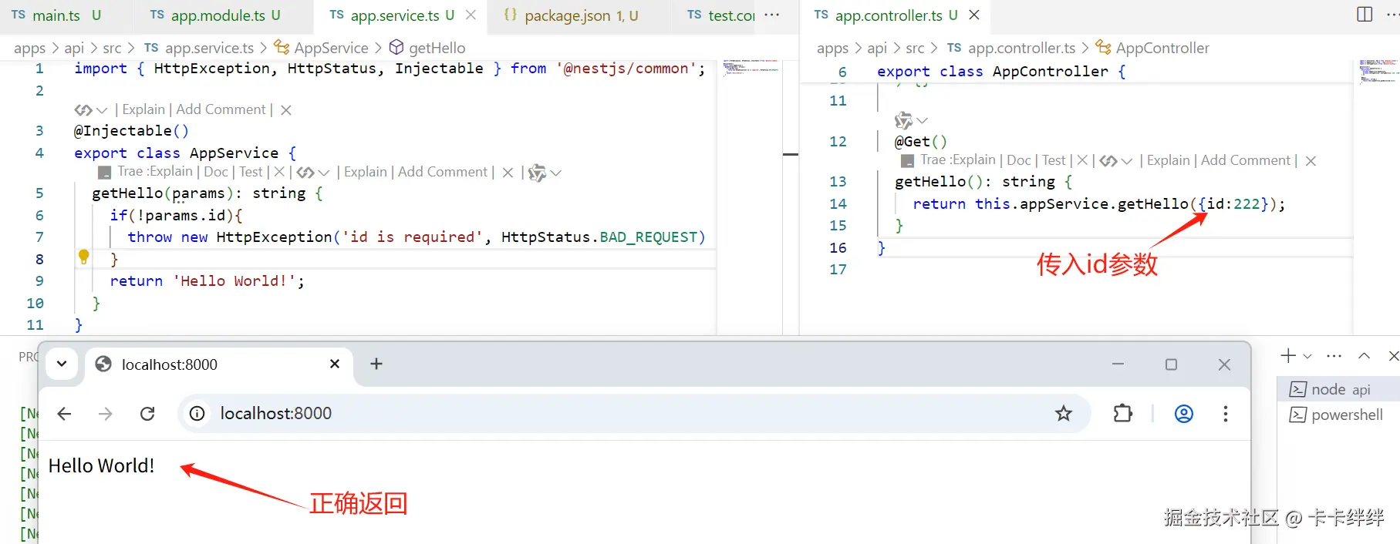Click the site information icon in address bar

[197, 414]
